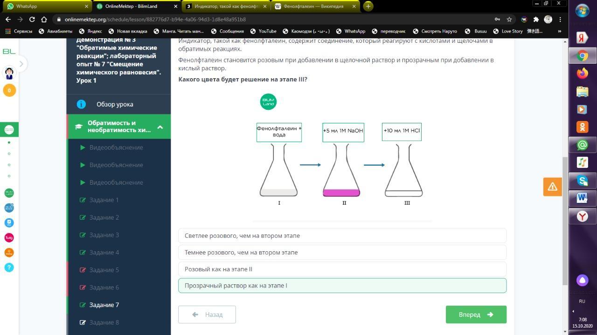Open Google Chrome on the taskbar
Screen dimensions: 597x335
point(582,56)
